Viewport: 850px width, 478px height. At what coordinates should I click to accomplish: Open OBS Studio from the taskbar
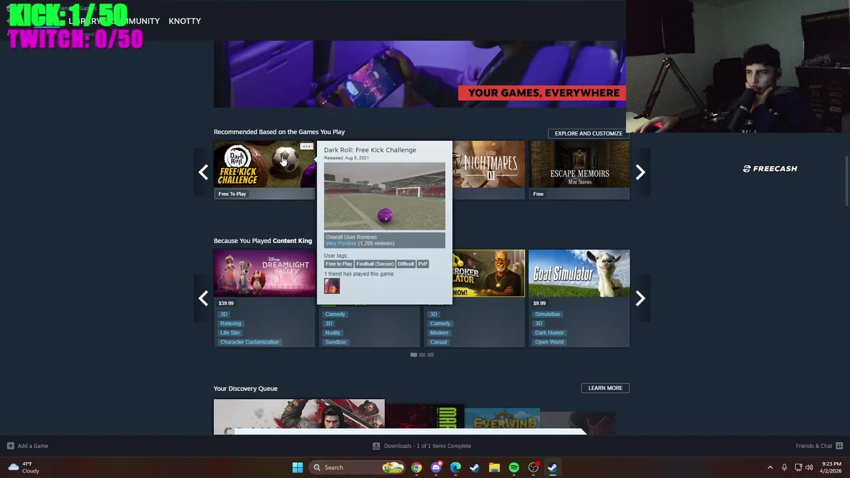click(x=533, y=467)
